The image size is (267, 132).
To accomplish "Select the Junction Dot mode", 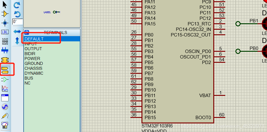I will pos(5,23).
